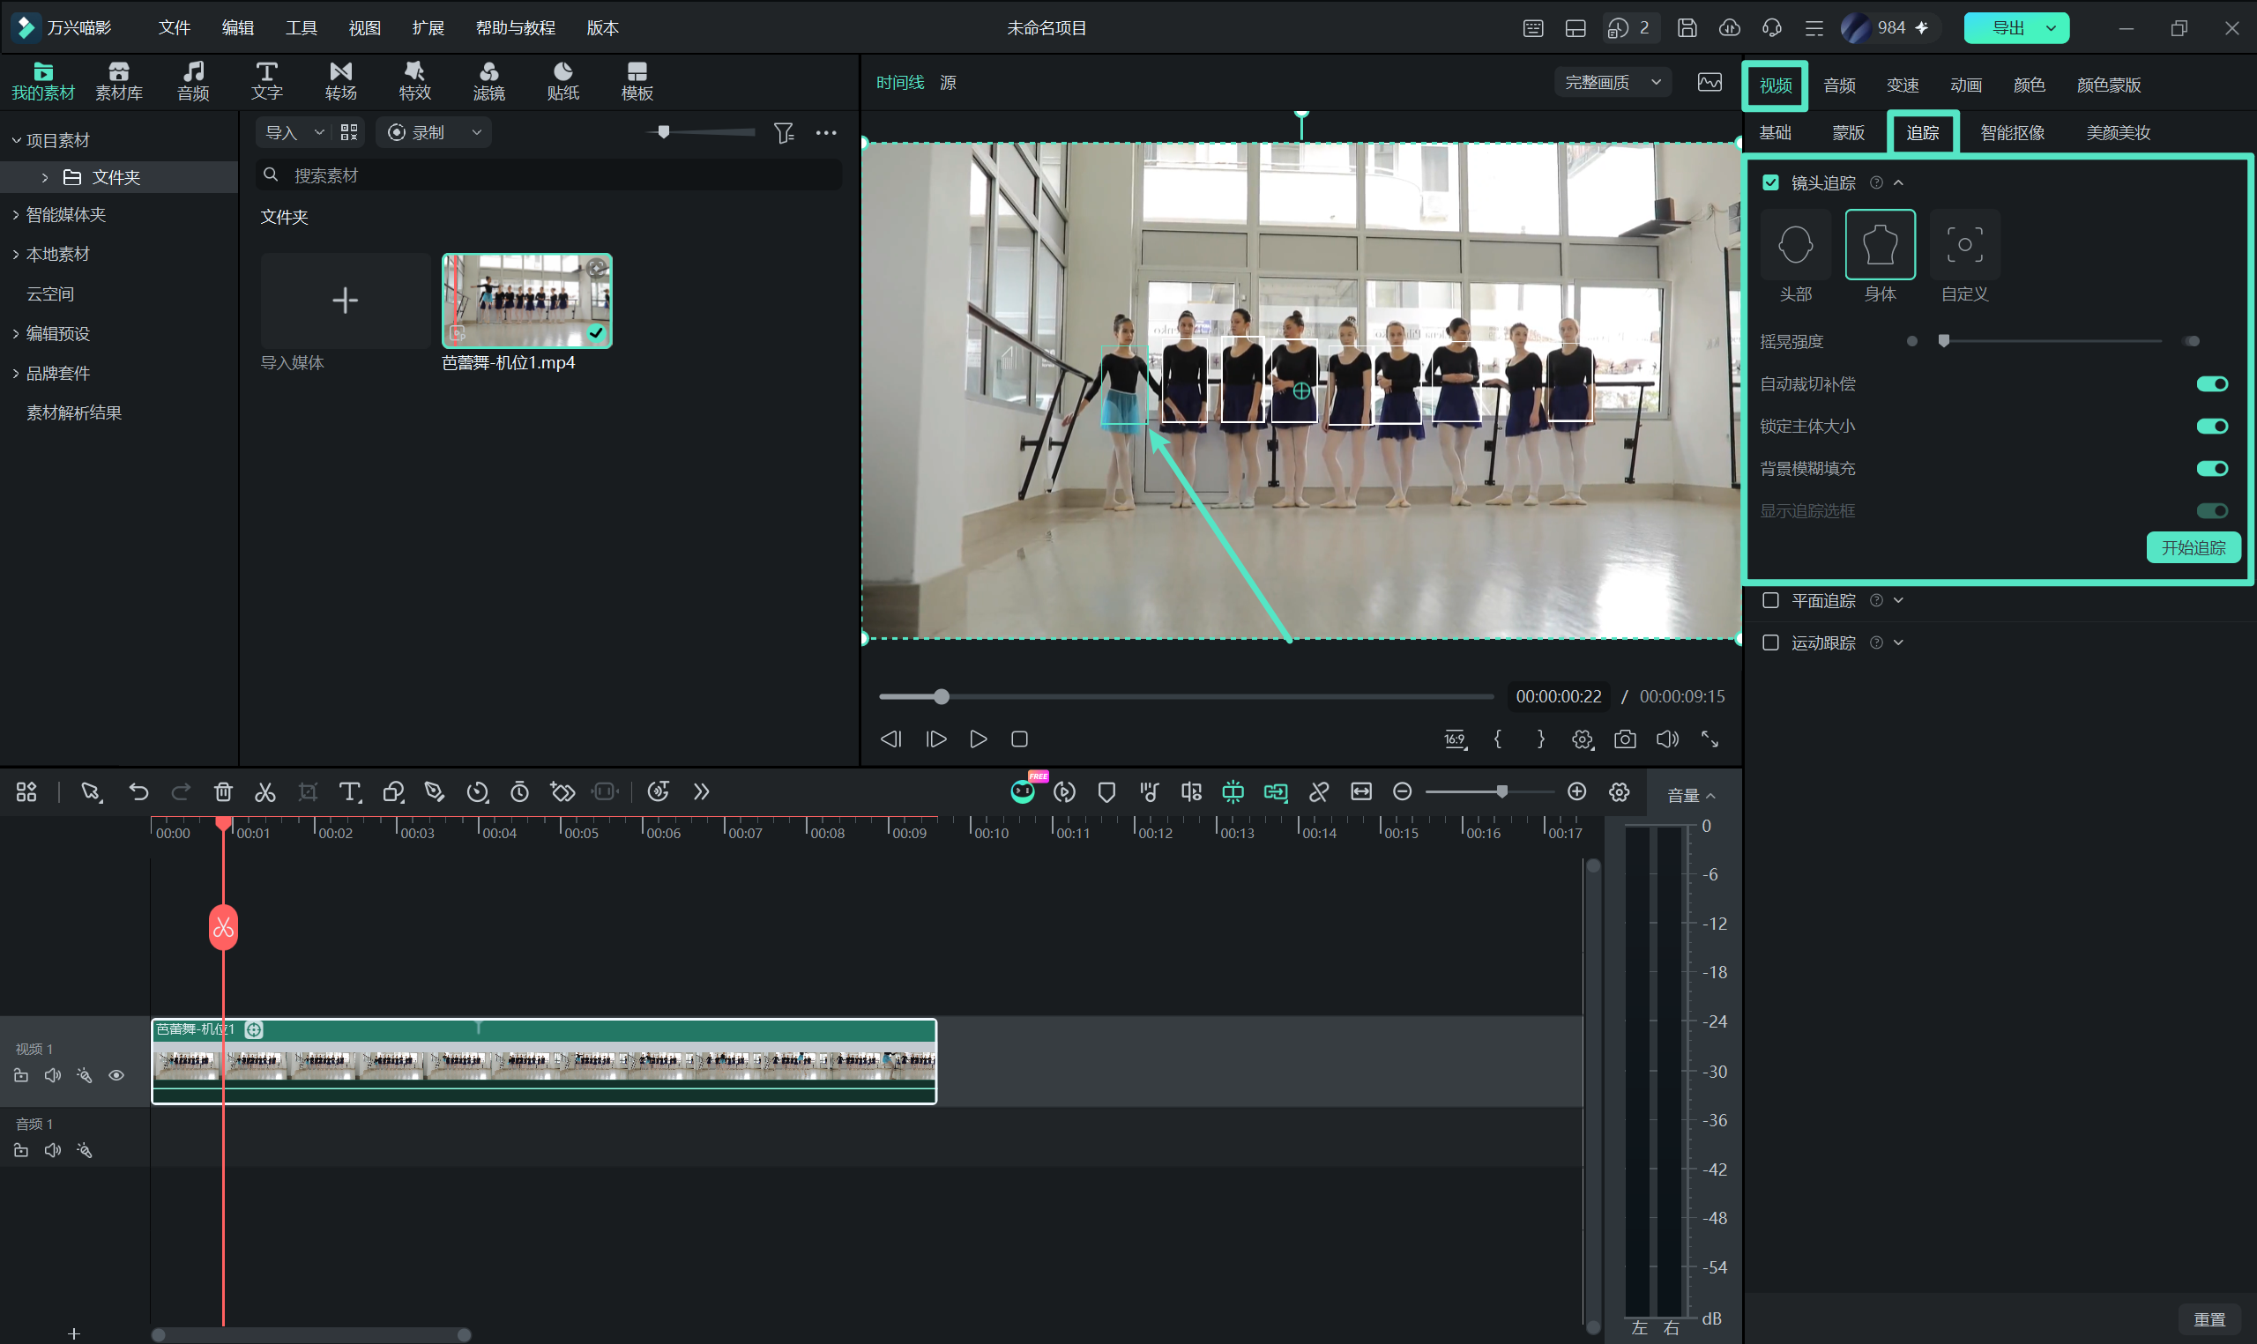Image resolution: width=2257 pixels, height=1344 pixels.
Task: Click the save project icon in title bar
Action: (x=1687, y=28)
